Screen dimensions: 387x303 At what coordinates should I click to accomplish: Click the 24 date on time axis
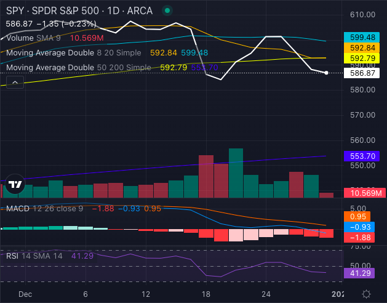click(265, 294)
